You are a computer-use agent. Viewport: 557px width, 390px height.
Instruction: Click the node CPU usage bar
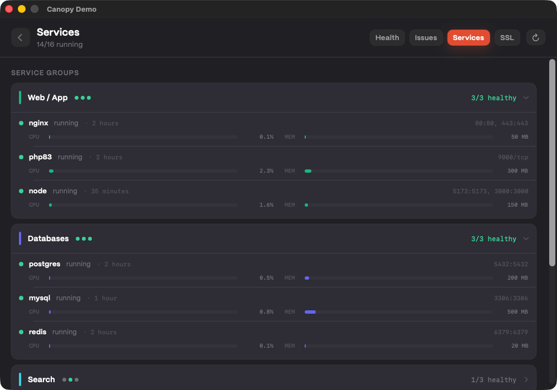pyautogui.click(x=144, y=205)
